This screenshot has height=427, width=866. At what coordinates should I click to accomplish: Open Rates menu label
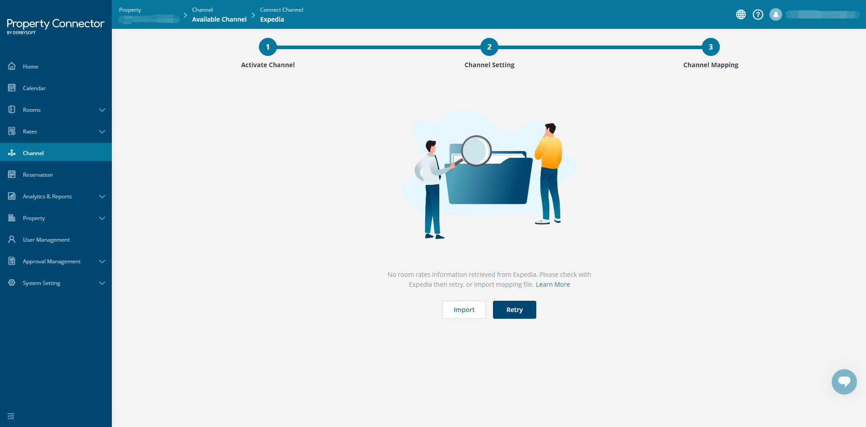pyautogui.click(x=30, y=132)
